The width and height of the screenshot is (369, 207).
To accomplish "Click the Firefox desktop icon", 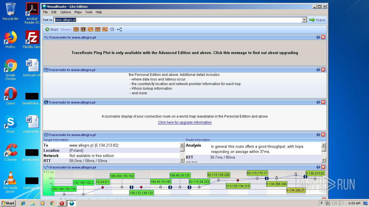I will (x=10, y=40).
